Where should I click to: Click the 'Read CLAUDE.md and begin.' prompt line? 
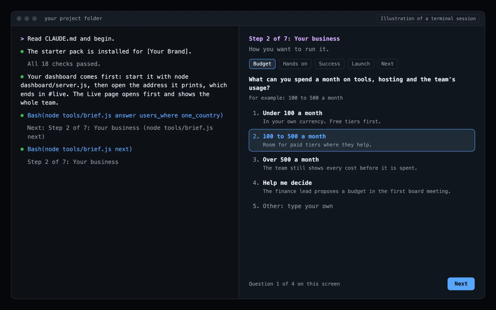pyautogui.click(x=71, y=39)
